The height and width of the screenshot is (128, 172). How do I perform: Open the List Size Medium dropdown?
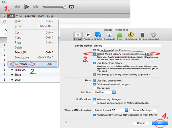click(x=104, y=92)
